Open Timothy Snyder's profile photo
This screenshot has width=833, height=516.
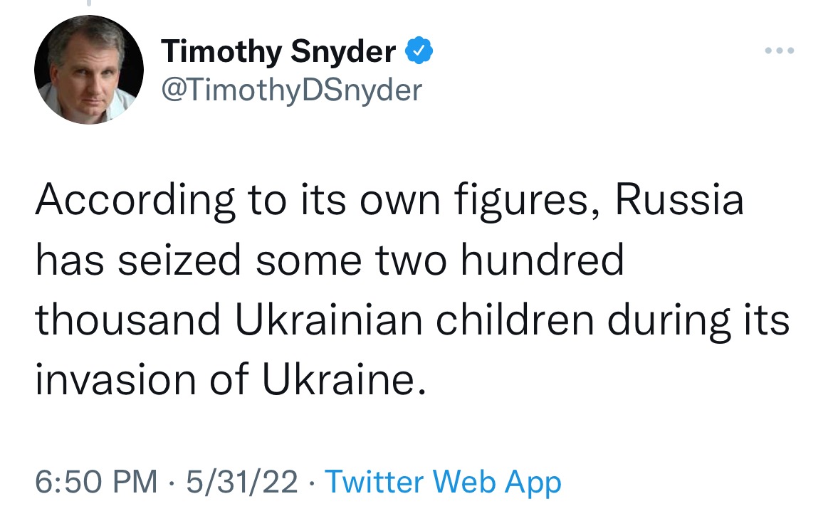click(x=89, y=70)
